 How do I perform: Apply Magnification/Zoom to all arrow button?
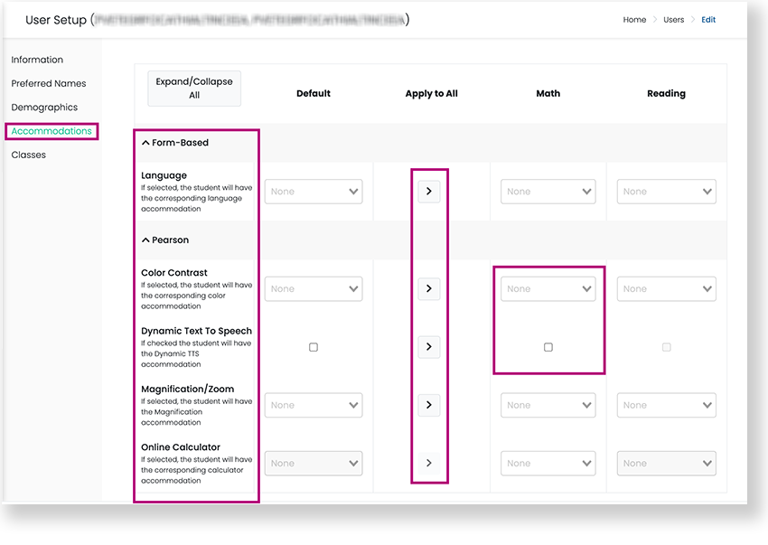tap(428, 405)
